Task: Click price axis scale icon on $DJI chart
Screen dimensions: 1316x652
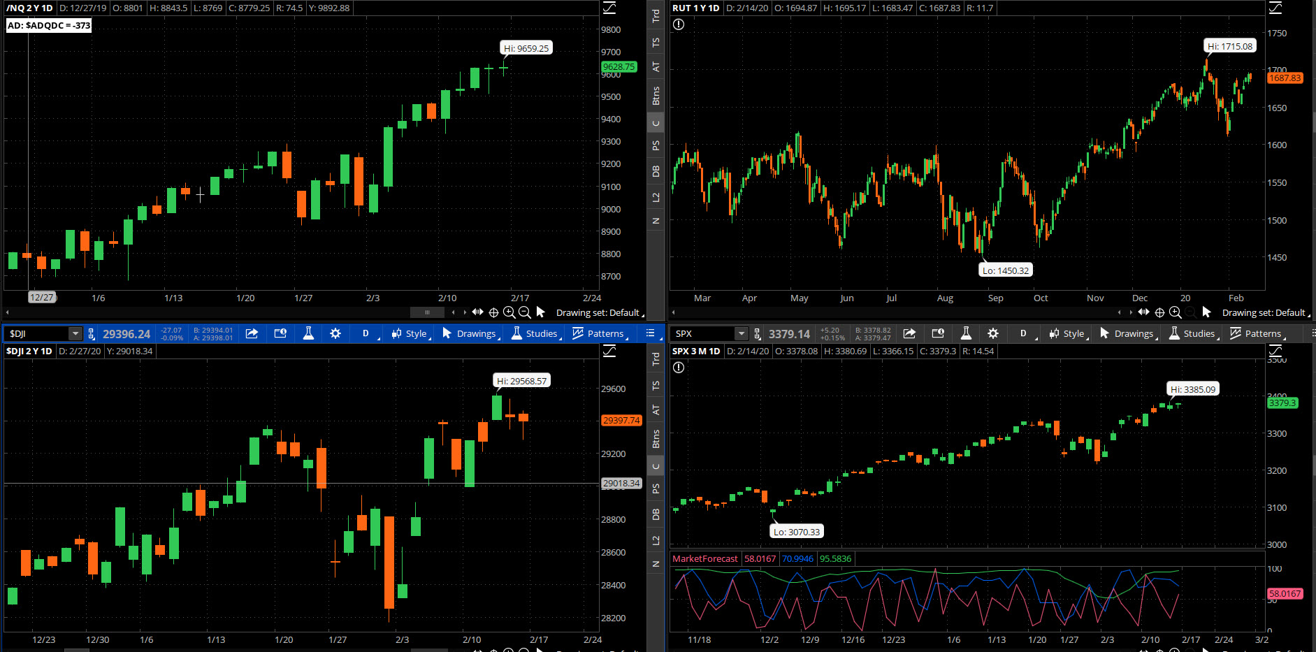Action: pyautogui.click(x=609, y=351)
